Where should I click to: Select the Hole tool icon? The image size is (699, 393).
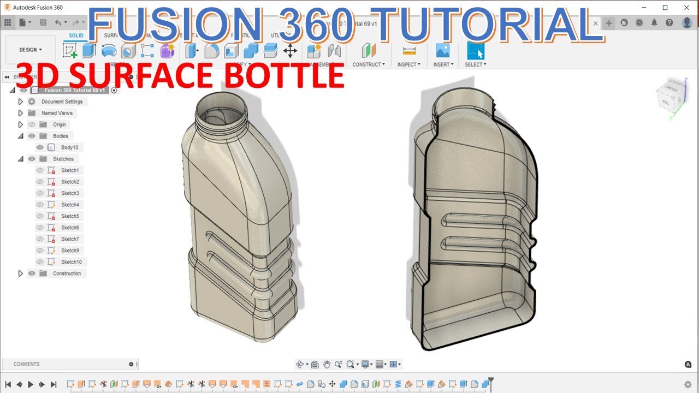(x=128, y=51)
